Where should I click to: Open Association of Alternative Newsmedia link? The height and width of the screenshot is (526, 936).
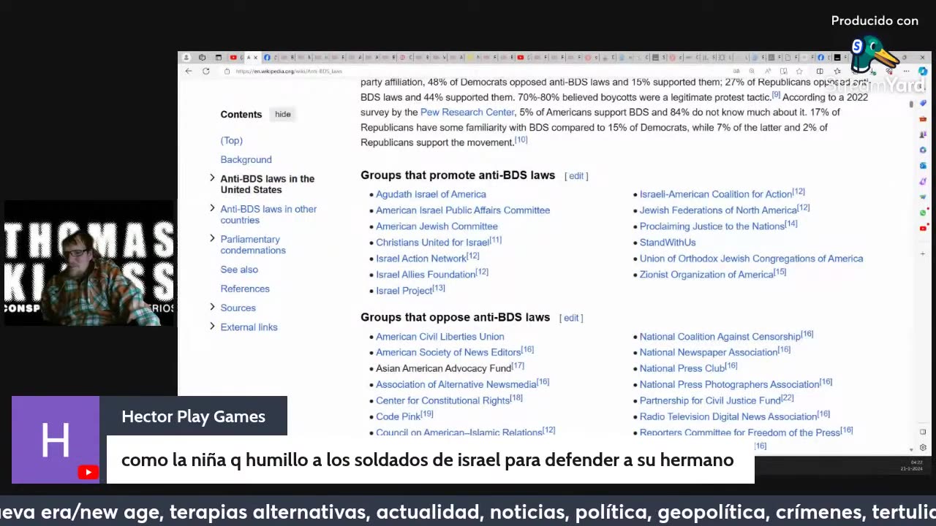click(x=456, y=385)
